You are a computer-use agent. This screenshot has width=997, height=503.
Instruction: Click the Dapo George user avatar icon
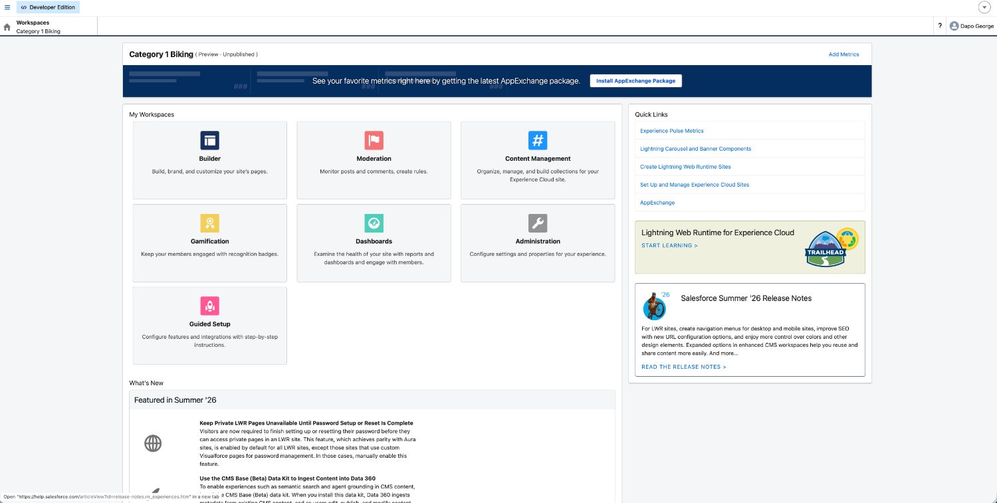point(954,27)
